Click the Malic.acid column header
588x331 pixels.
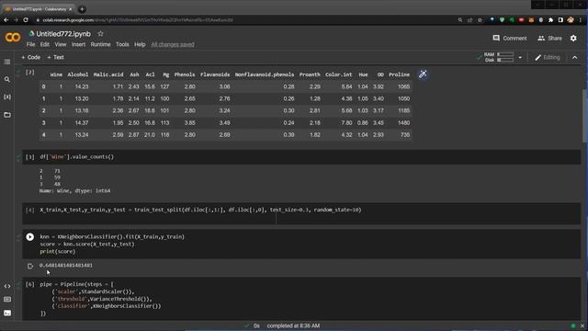pyautogui.click(x=108, y=74)
